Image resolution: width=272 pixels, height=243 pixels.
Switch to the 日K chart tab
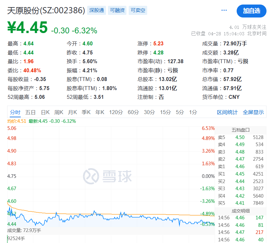coord(45,112)
